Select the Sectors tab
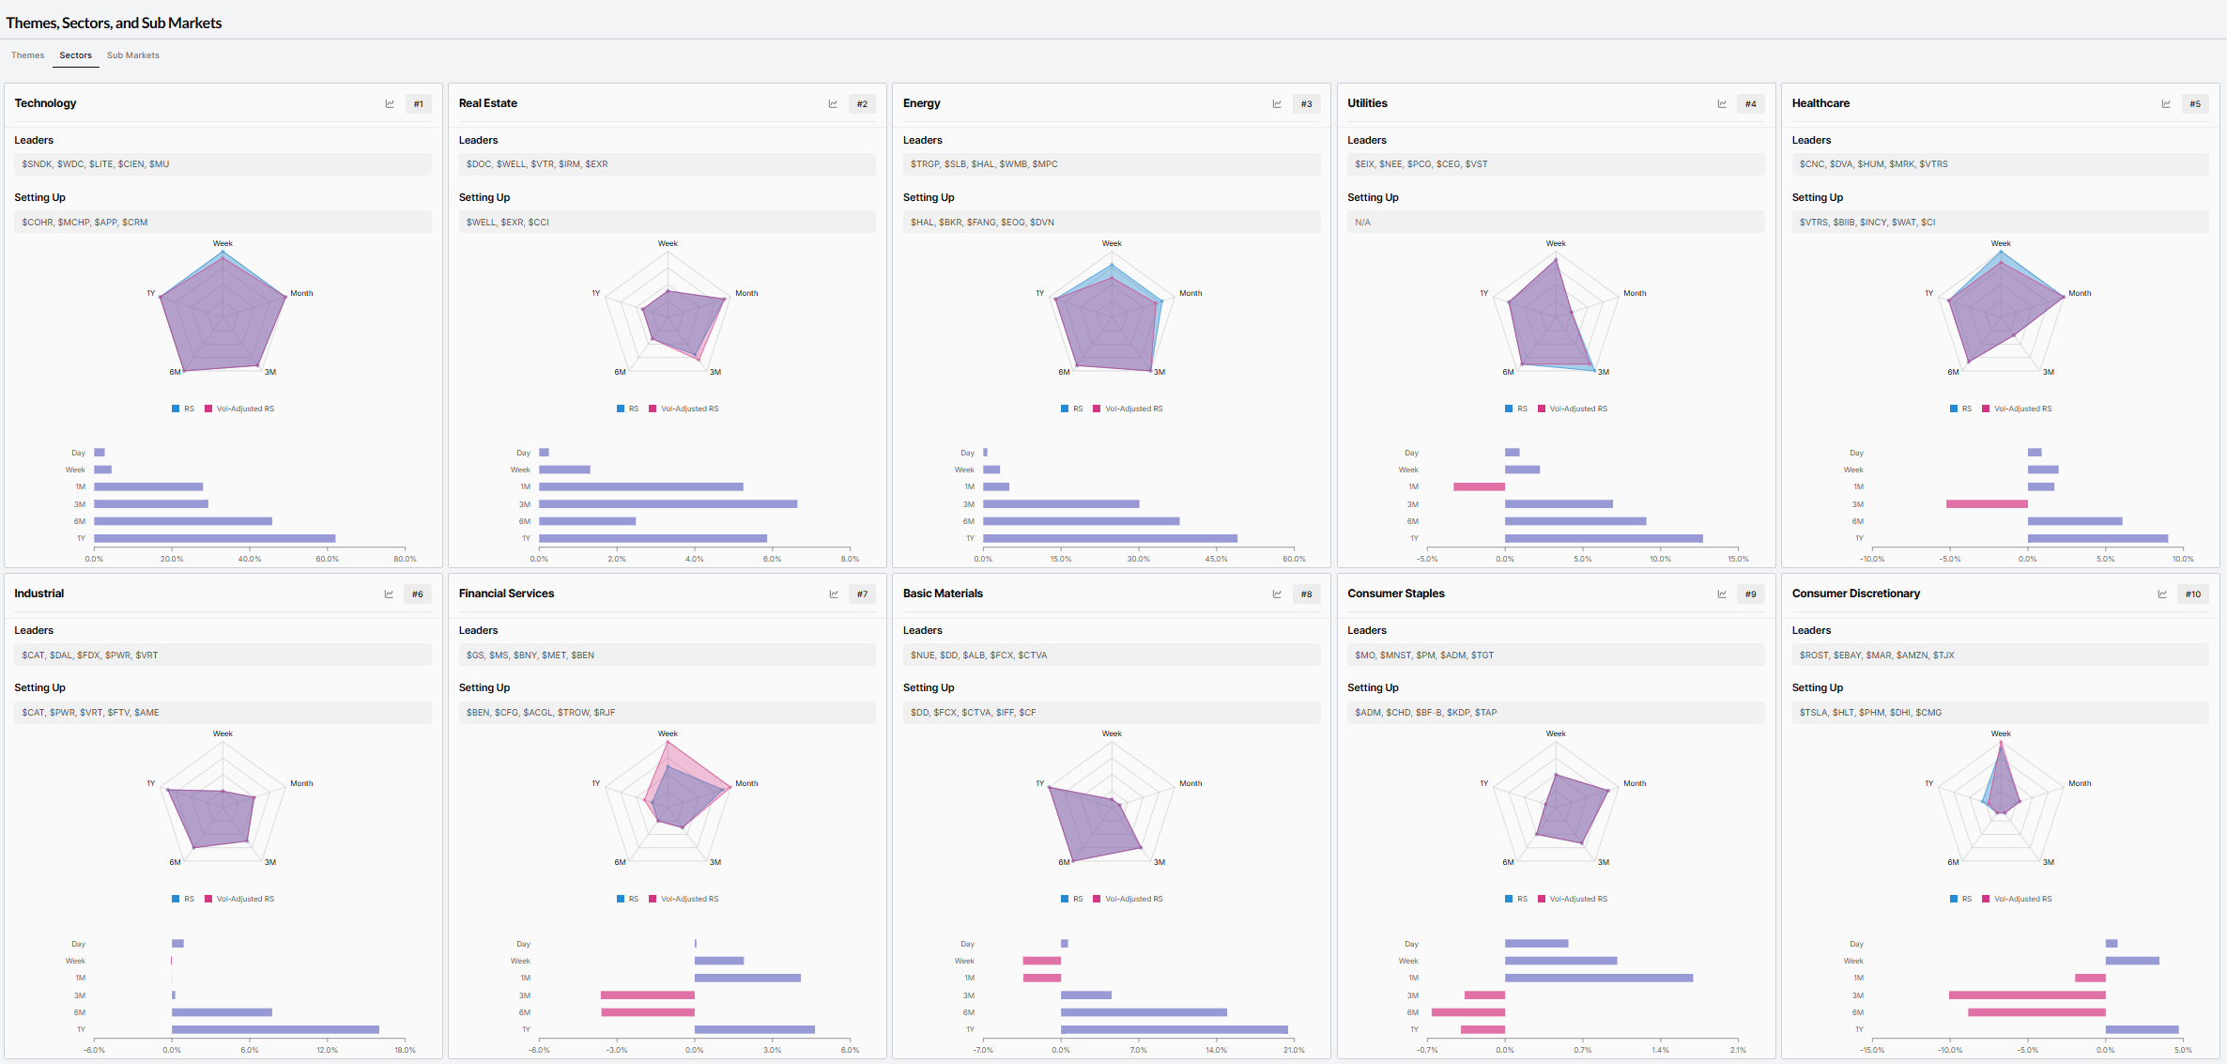Image resolution: width=2227 pixels, height=1064 pixels. 76,55
